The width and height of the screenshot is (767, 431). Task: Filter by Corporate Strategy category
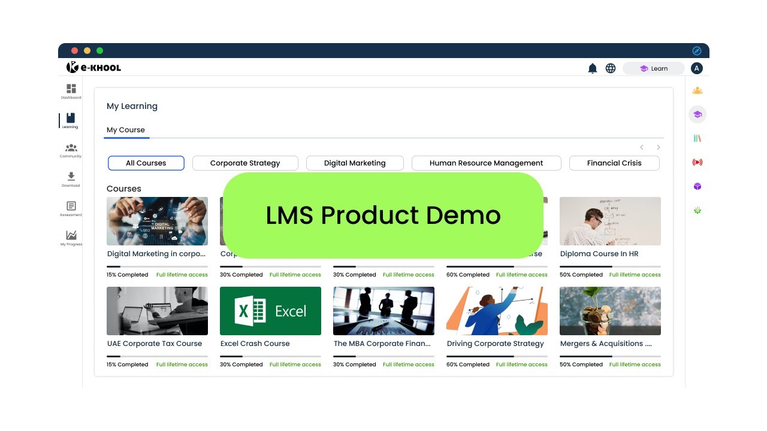tap(245, 163)
